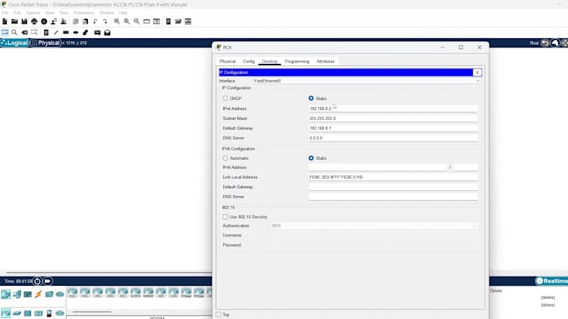Click the IPv4 Address field
The image size is (568, 319).
(x=393, y=108)
